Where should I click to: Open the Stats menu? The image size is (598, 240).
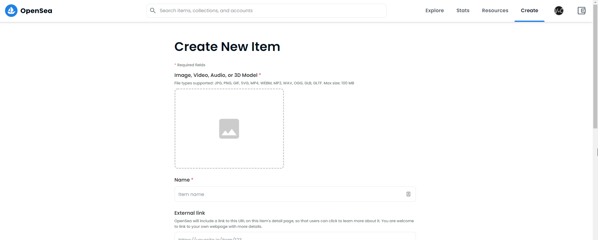pos(463,11)
